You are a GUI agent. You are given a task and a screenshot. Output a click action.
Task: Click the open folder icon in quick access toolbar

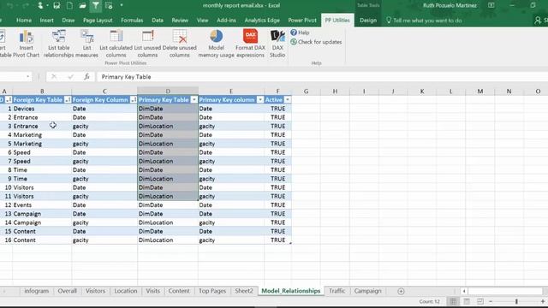click(82, 6)
